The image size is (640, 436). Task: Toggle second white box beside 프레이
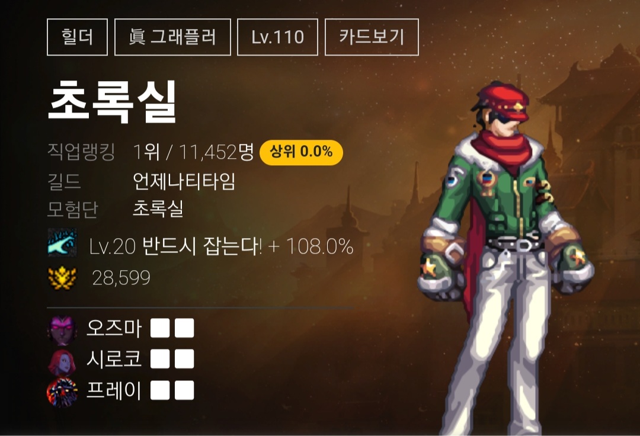tap(184, 390)
